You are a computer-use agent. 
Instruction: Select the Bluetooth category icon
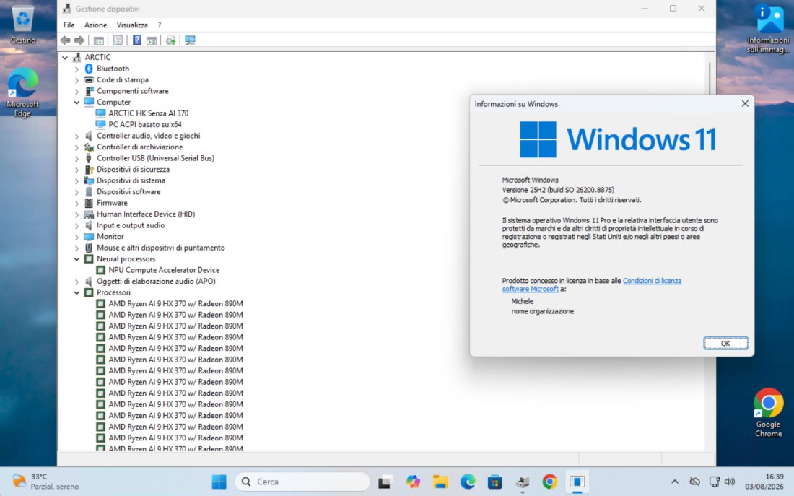tap(89, 69)
